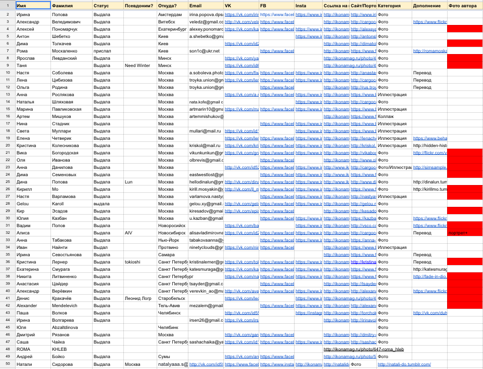Open the Insta link in Антон Шебетко's row
The width and height of the screenshot is (483, 369).
pyautogui.click(x=309, y=36)
